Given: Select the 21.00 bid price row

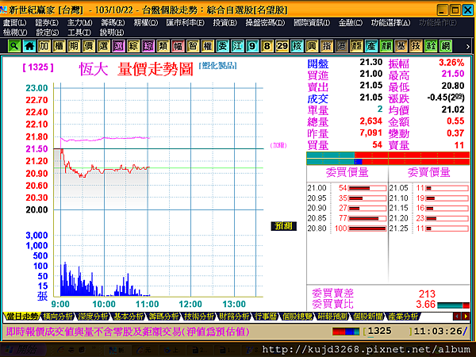Looking at the screenshot, I should pyautogui.click(x=347, y=188).
